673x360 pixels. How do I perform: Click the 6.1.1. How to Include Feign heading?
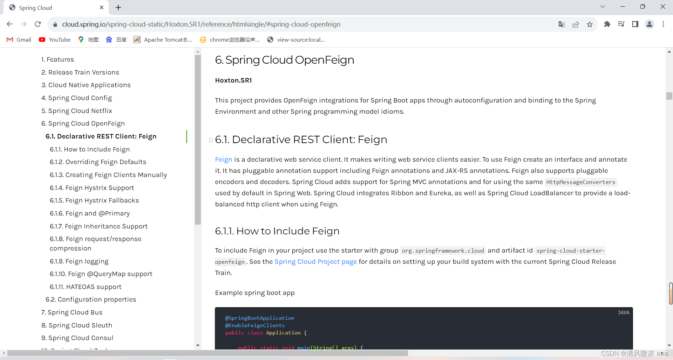277,231
